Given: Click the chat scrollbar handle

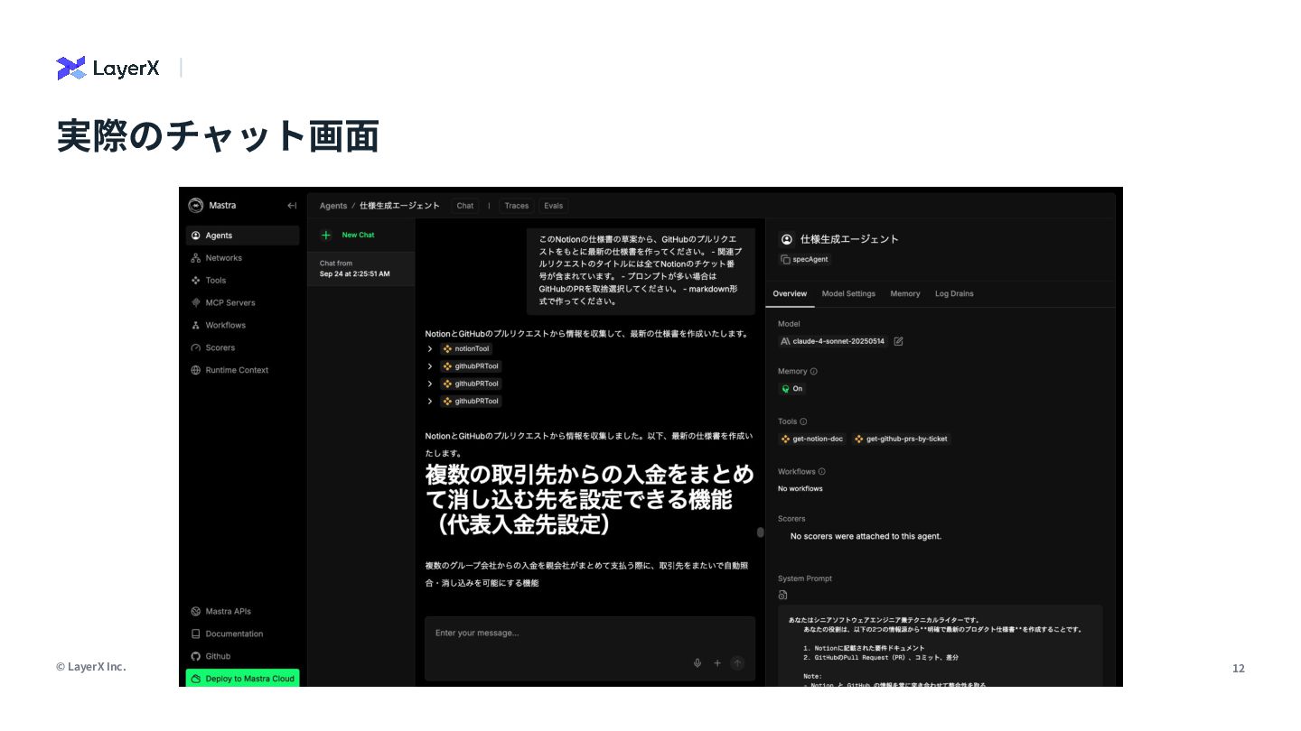Looking at the screenshot, I should pyautogui.click(x=760, y=532).
